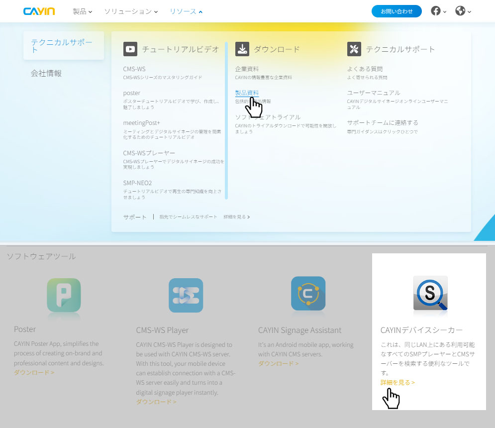The height and width of the screenshot is (428, 495).
Task: Click the ソフトウェアツール section heading
Action: click(41, 256)
